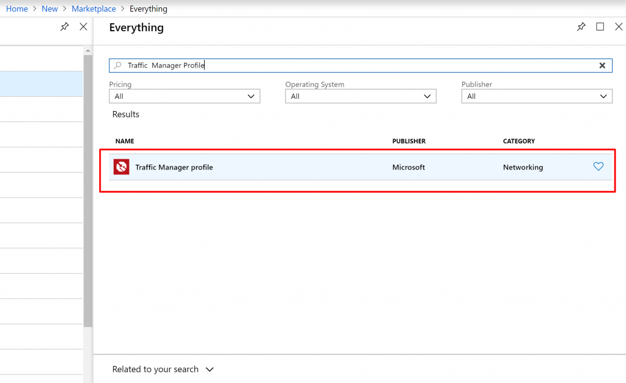Click the search magnifier icon

117,65
